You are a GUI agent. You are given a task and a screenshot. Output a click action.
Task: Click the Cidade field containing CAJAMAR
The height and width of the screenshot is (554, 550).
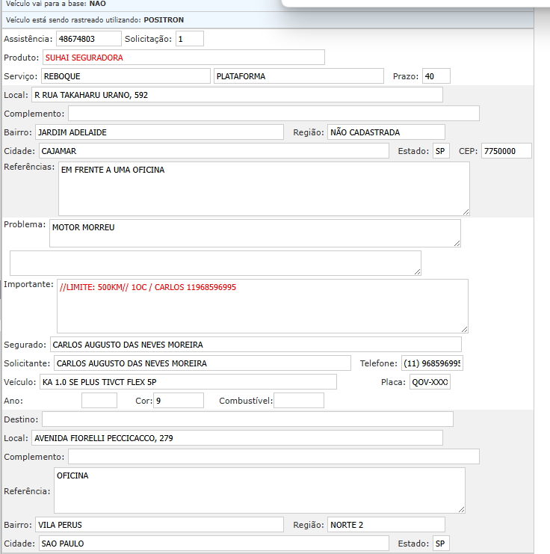click(x=214, y=151)
